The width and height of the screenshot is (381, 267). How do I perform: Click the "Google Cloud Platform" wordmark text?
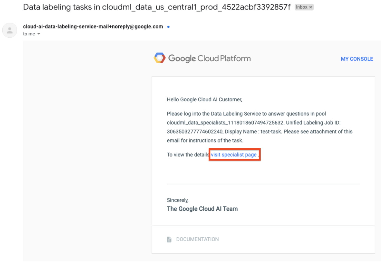point(209,58)
